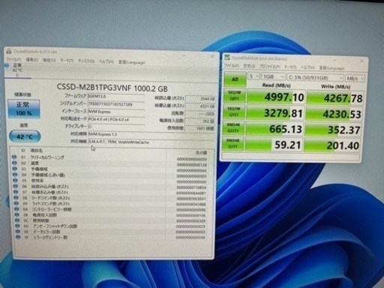Image resolution: width=384 pixels, height=288 pixels.
Task: Click the transfer mode field PCIe 4.0 x4
Action: click(116, 119)
